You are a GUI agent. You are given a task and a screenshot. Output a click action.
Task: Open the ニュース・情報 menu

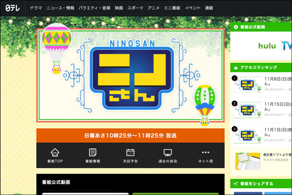pos(60,8)
